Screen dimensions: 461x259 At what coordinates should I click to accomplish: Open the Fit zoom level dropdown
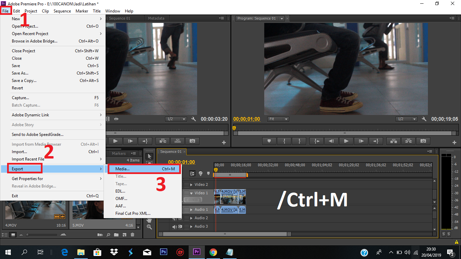point(278,119)
